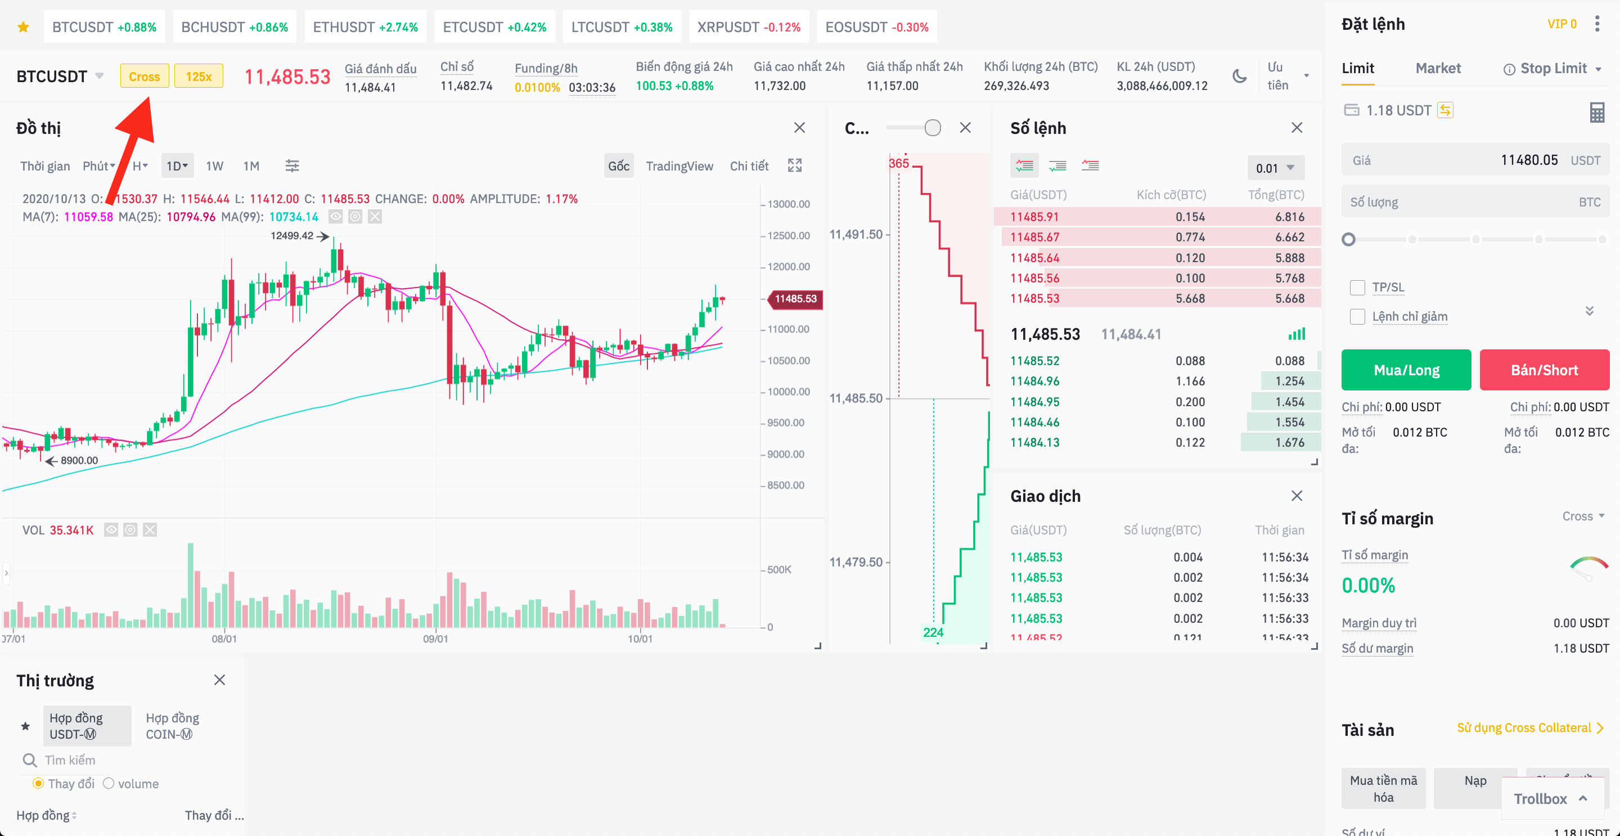Toggle VOL indicator visibility eye
Image resolution: width=1620 pixels, height=836 pixels.
[111, 529]
